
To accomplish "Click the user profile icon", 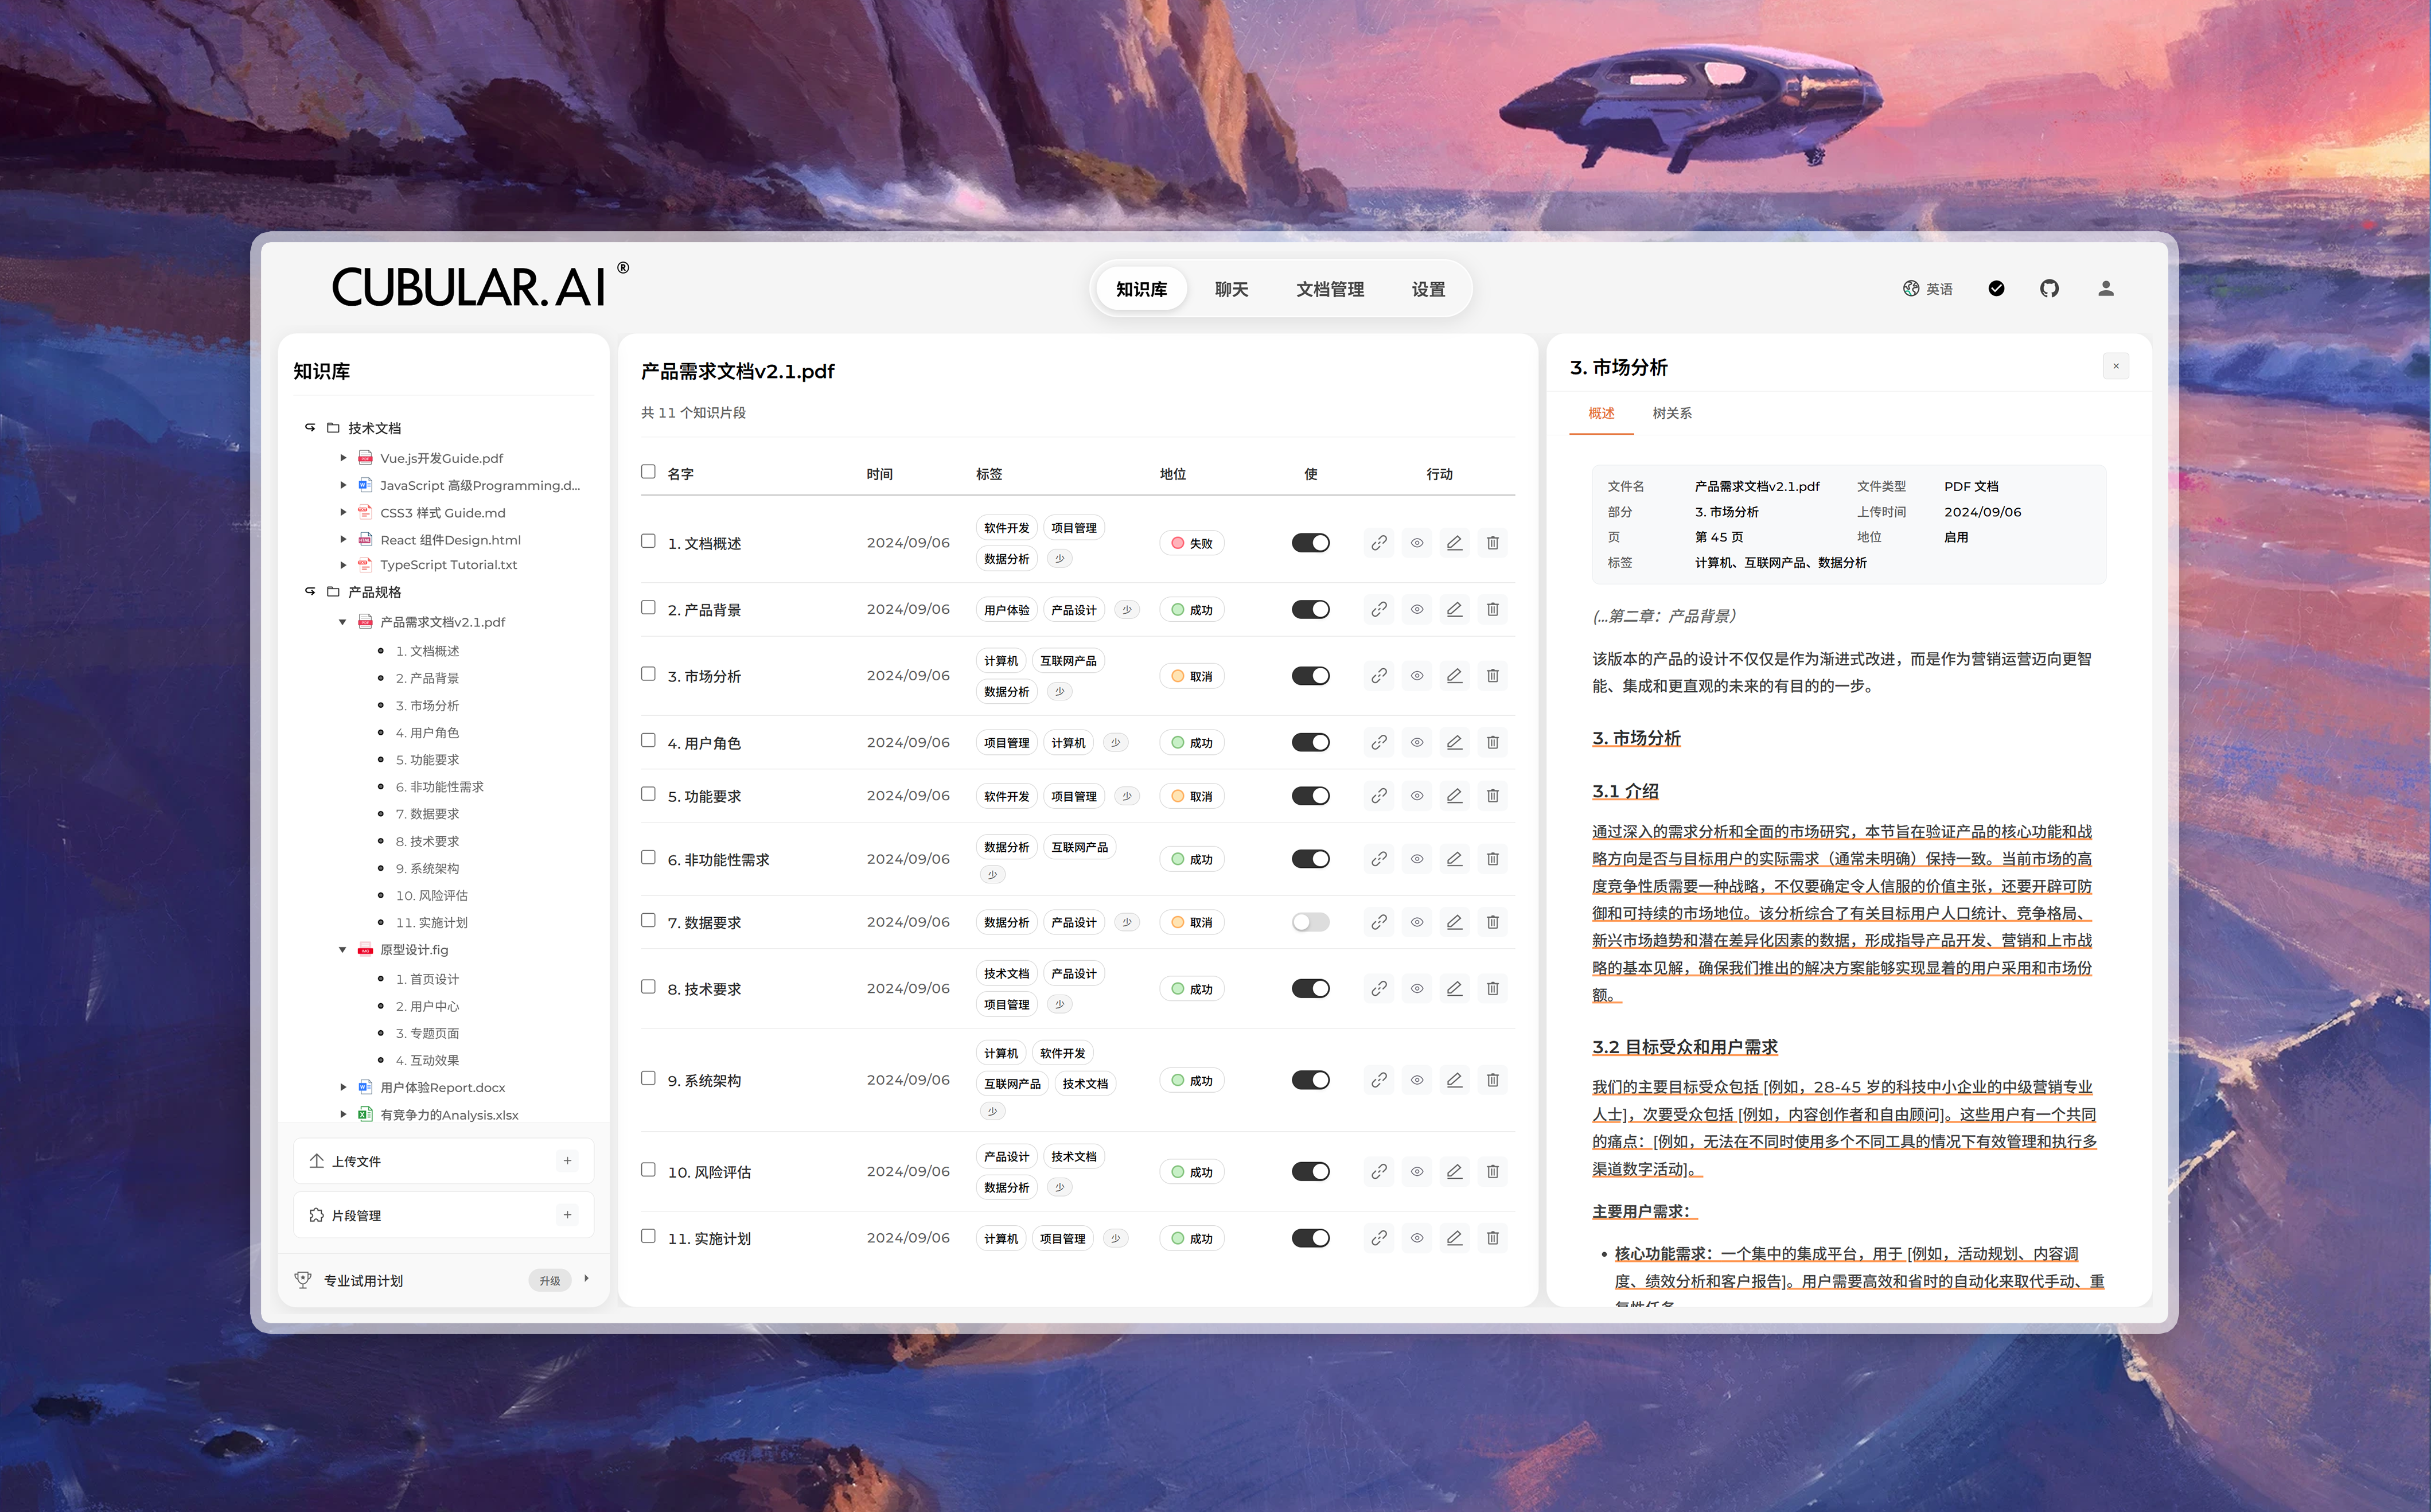I will (x=2105, y=288).
